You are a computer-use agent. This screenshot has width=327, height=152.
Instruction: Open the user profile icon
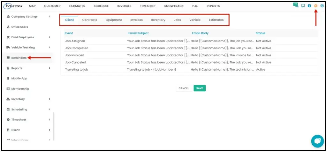pos(322,6)
